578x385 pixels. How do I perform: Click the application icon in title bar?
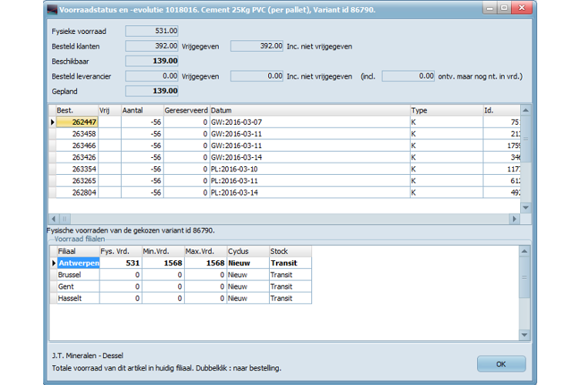pos(52,9)
